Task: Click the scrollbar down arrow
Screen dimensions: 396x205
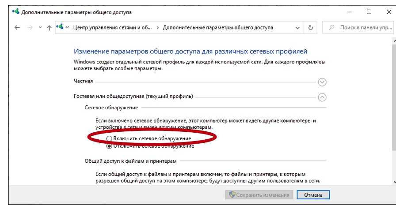Action: pos(393,182)
